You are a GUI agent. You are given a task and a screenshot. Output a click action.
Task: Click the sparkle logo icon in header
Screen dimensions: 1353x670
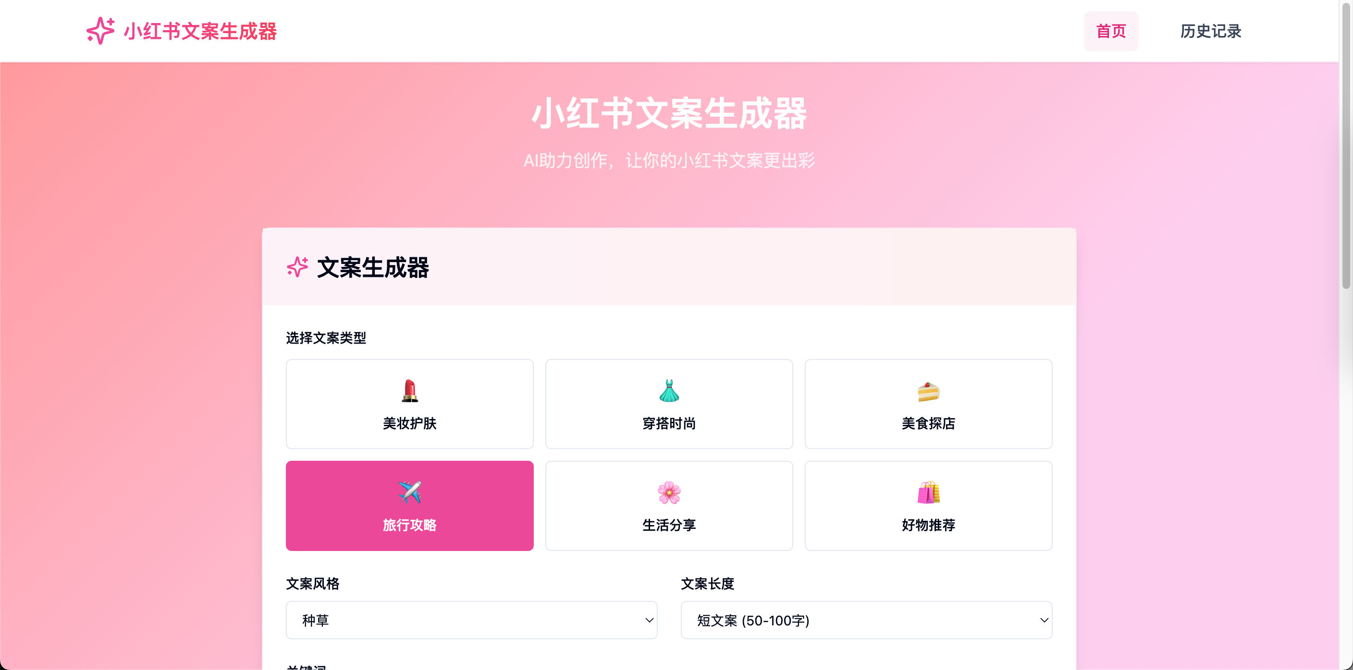pyautogui.click(x=100, y=31)
